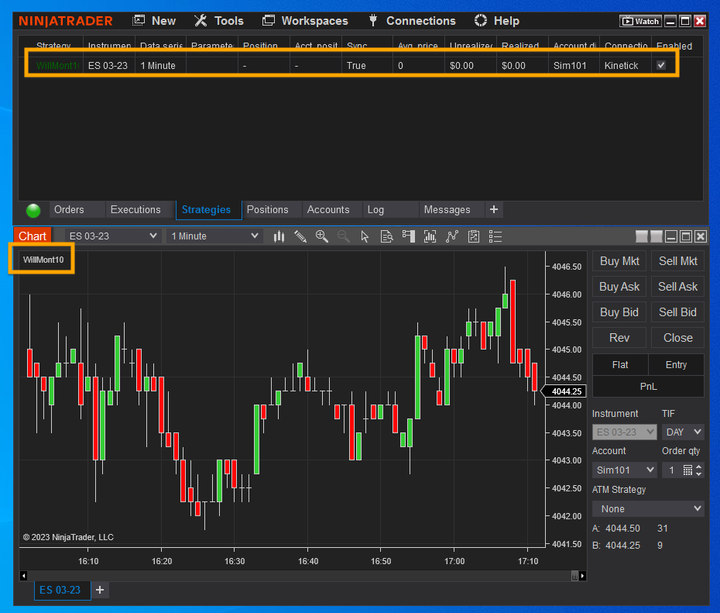Click the Rev button
The width and height of the screenshot is (720, 613).
point(619,338)
